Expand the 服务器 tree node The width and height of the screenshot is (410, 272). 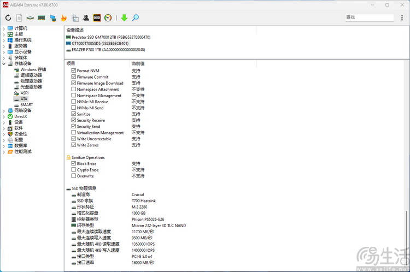[x=4, y=46]
